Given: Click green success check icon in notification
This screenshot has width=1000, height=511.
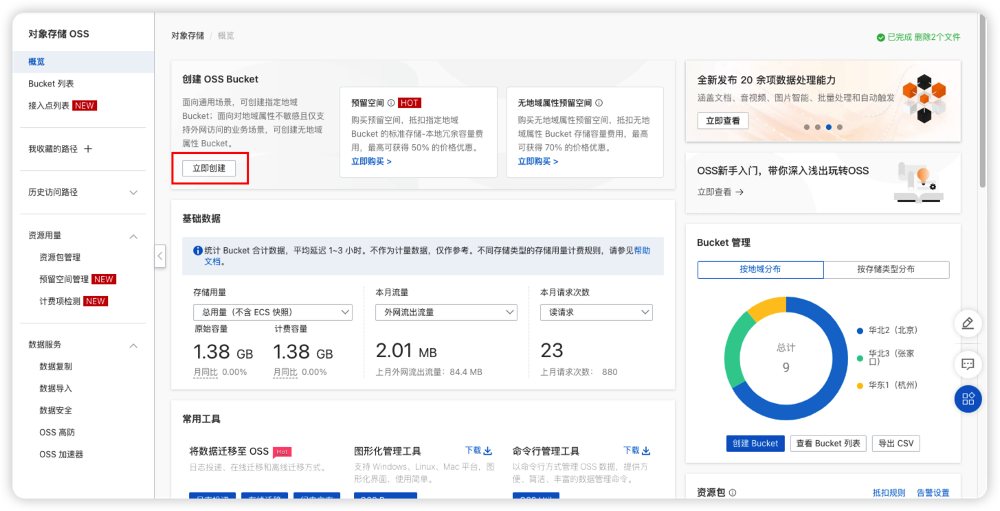Looking at the screenshot, I should pos(880,37).
